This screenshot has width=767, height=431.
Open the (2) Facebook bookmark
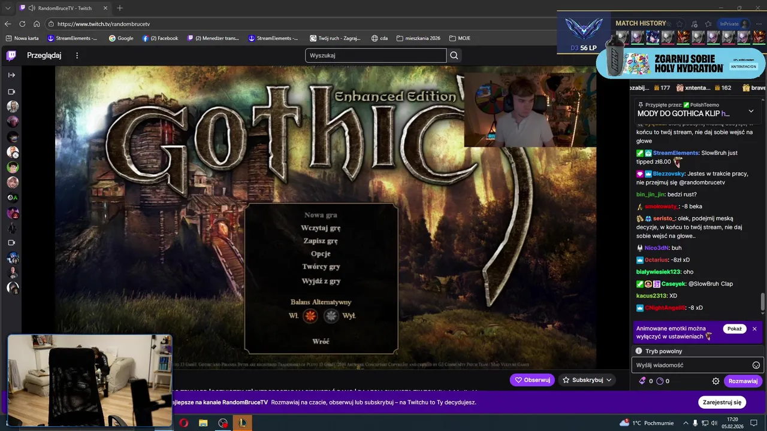pos(160,38)
